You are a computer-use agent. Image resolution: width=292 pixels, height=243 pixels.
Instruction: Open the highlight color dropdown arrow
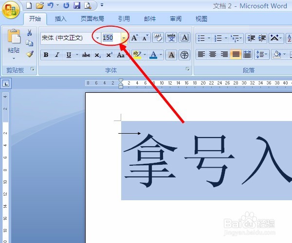click(x=145, y=55)
